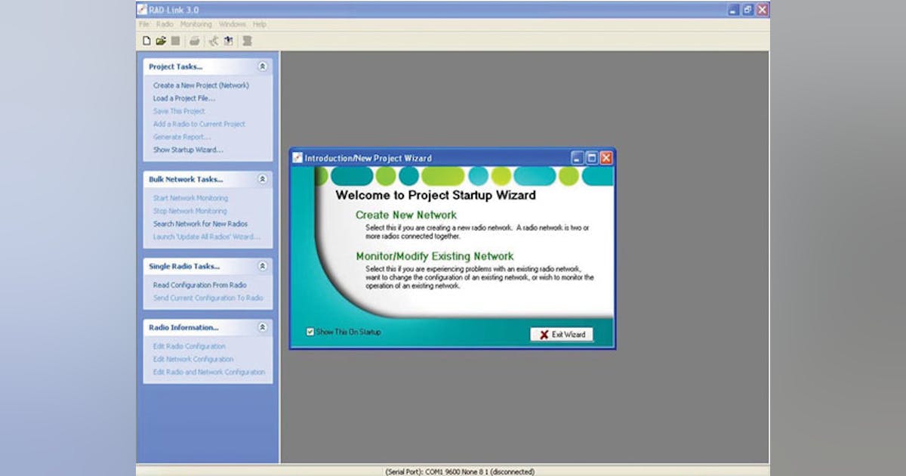
Task: Click the Print toolbar icon
Action: tap(195, 42)
